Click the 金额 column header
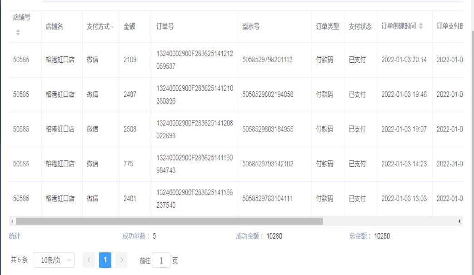The width and height of the screenshot is (474, 275). pos(129,27)
